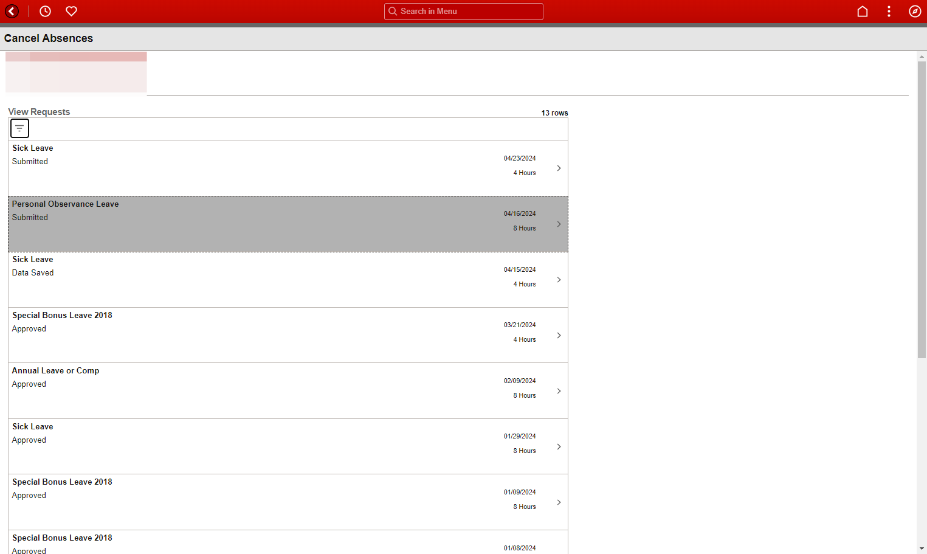This screenshot has width=927, height=554.
Task: Focus the Search in Menu field
Action: point(464,11)
